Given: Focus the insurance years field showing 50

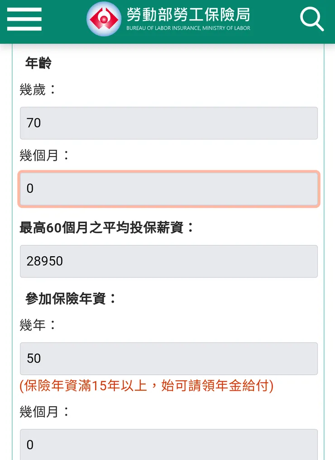Looking at the screenshot, I should 168,359.
